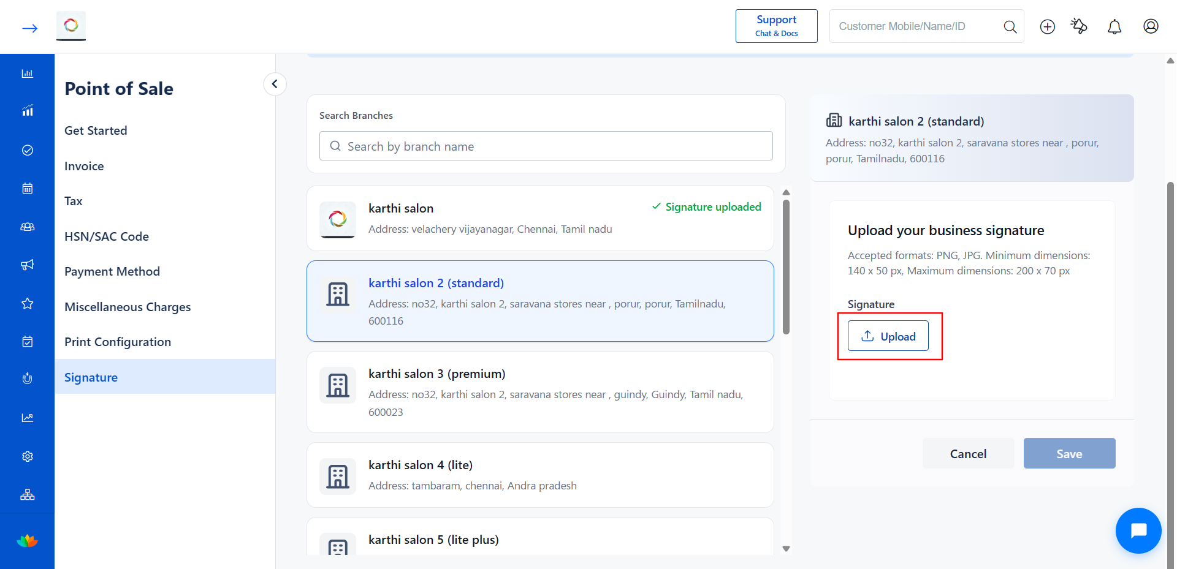Click the lotus flower icon in the sidebar

28,541
